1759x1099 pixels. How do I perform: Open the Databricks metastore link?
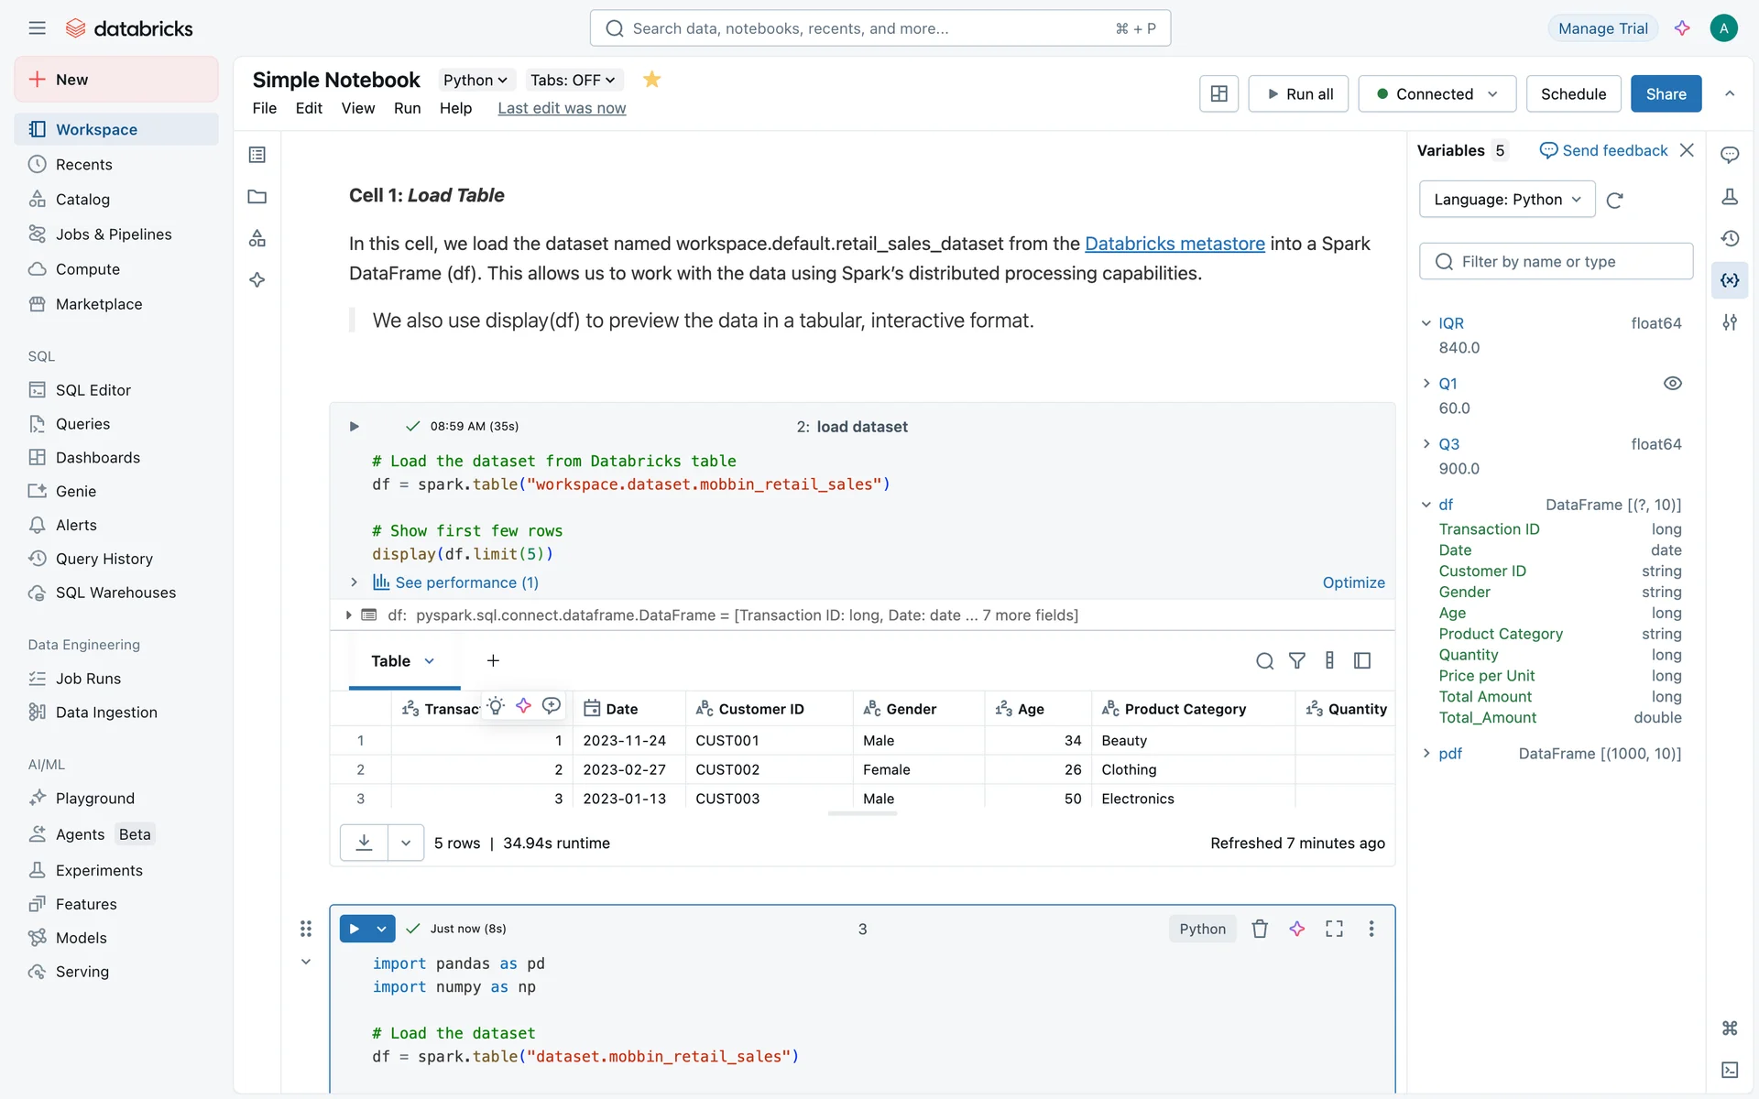[x=1174, y=244]
